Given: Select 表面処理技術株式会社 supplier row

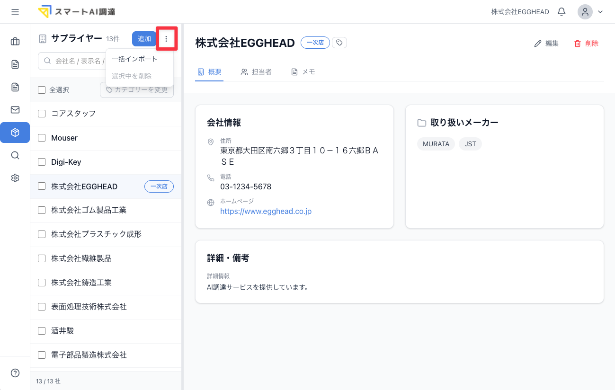Looking at the screenshot, I should [106, 307].
